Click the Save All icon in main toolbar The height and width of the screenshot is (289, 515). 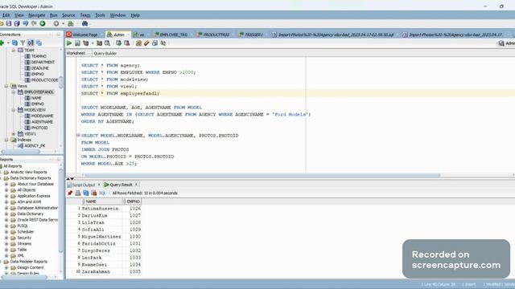[17, 23]
